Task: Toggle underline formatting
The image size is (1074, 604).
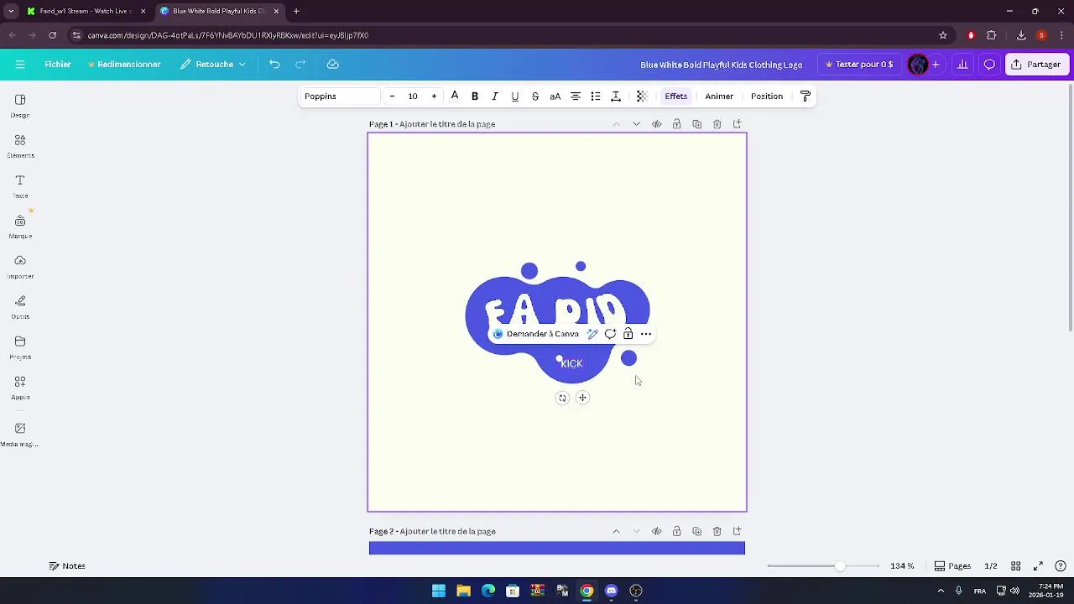Action: pos(515,96)
